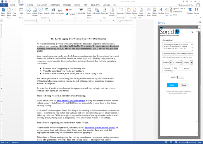Open the Screenshot tool

click(60, 12)
